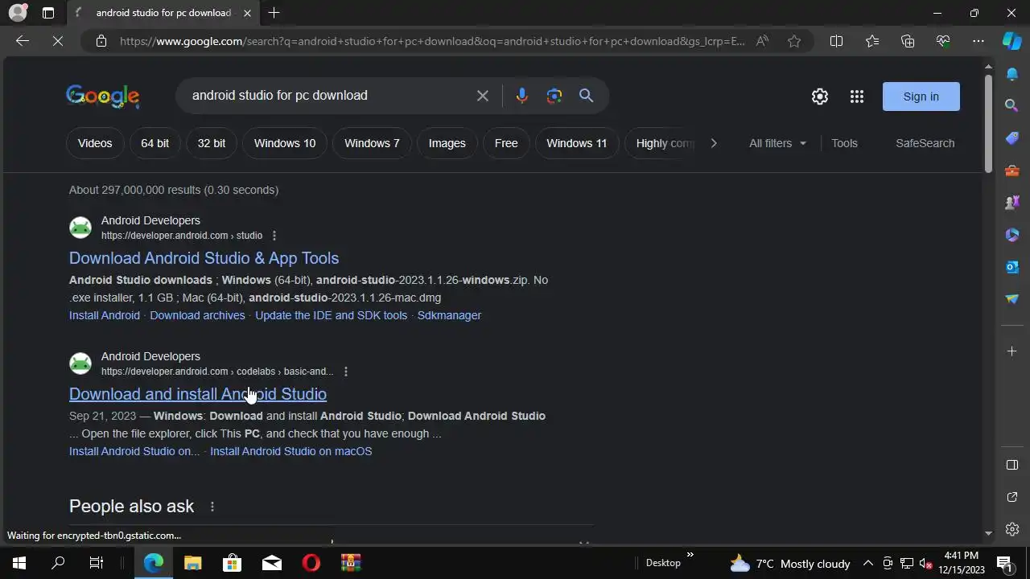
Task: Open the weather widget 7°C Mostly cloudy
Action: point(790,563)
